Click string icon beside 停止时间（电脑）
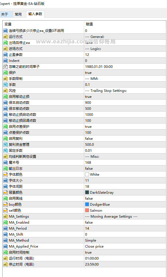Image resolution: width=167 pixels, height=277 pixels. pyautogui.click(x=5, y=264)
